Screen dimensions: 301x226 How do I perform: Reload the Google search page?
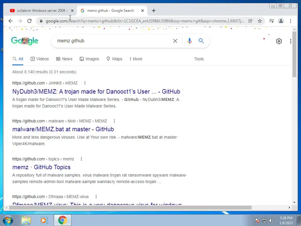click(29, 21)
